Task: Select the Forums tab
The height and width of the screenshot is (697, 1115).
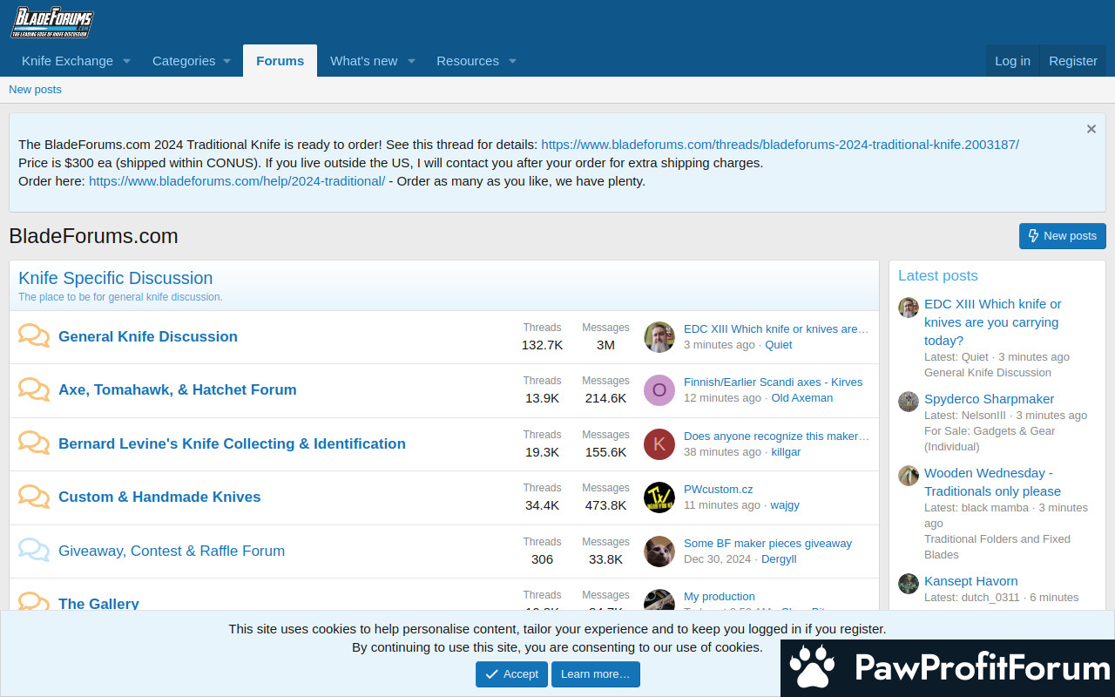Action: (x=280, y=61)
